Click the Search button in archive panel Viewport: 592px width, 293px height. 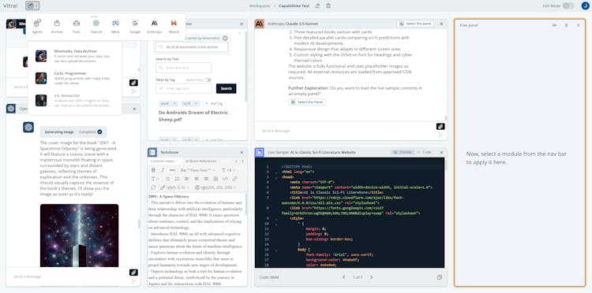227,88
